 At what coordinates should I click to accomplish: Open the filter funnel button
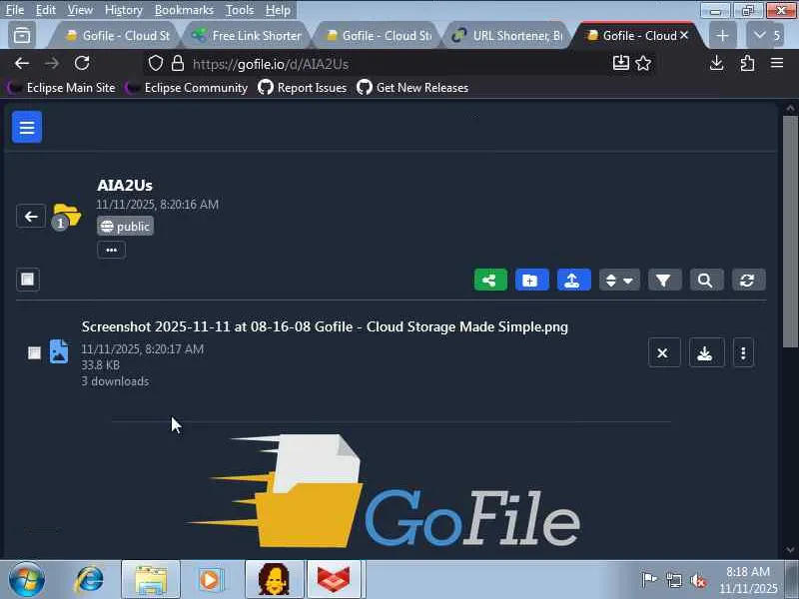point(664,280)
